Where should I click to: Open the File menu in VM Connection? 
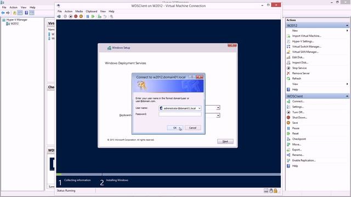tap(60, 11)
